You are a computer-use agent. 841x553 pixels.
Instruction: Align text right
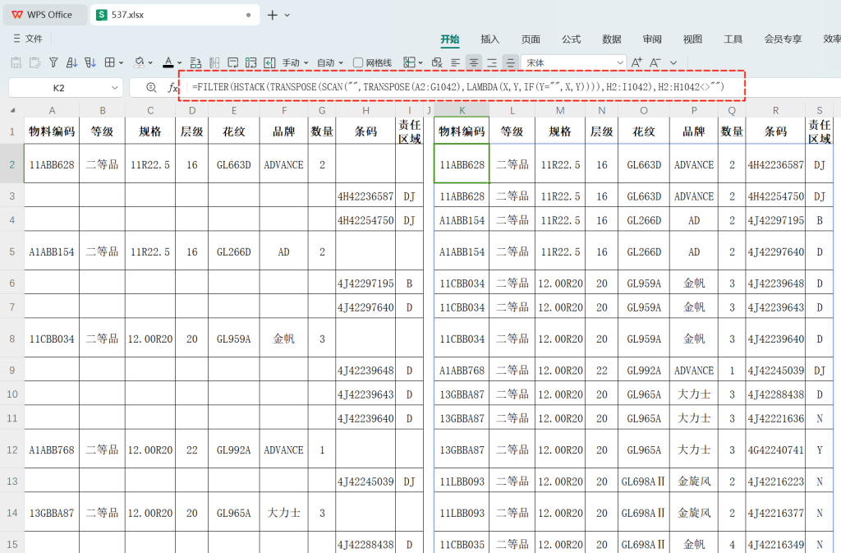point(492,62)
